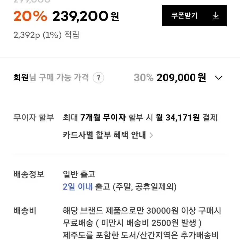Tap the 쿠폰받기 coupon button

pos(194,16)
